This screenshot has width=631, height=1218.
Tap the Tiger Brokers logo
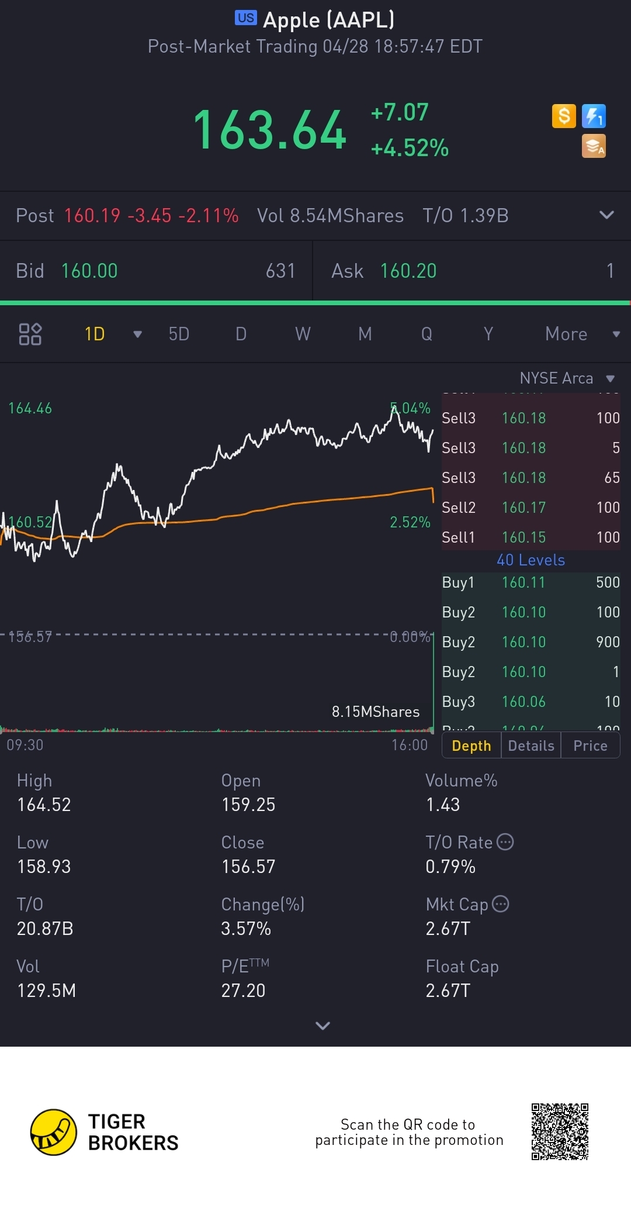coord(54,1132)
